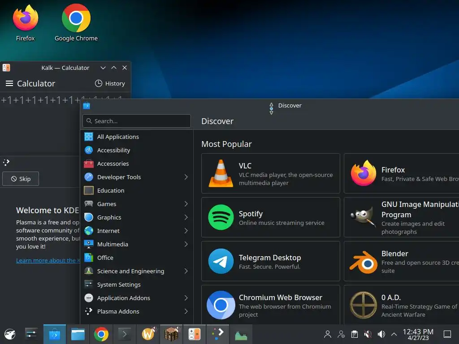Screen dimensions: 459x344
Task: Click the Games controller icon
Action: pos(89,204)
